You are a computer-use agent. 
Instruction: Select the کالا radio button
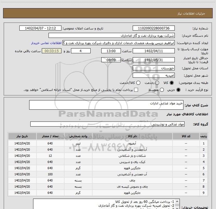tap(172, 83)
